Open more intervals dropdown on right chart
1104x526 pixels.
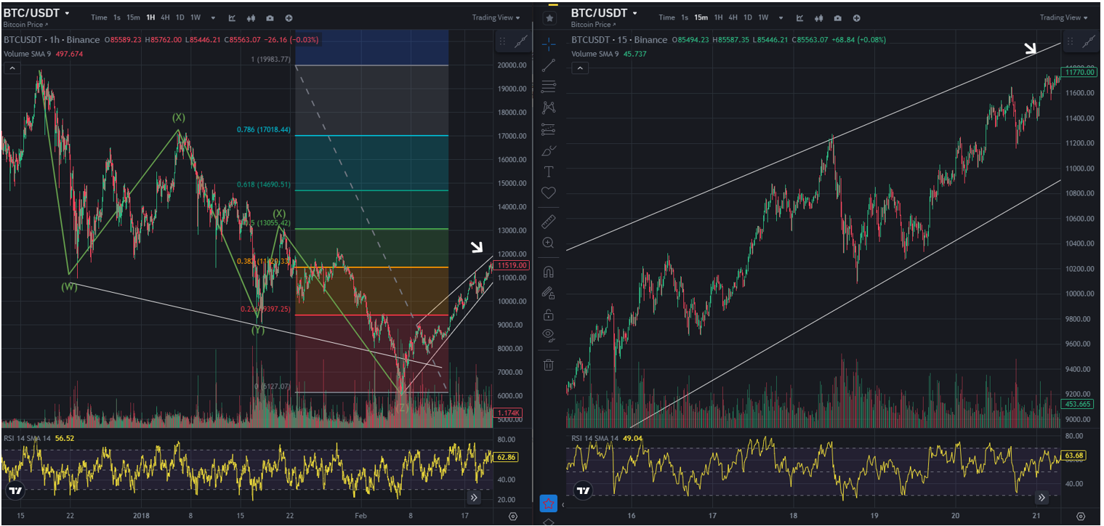tap(781, 17)
